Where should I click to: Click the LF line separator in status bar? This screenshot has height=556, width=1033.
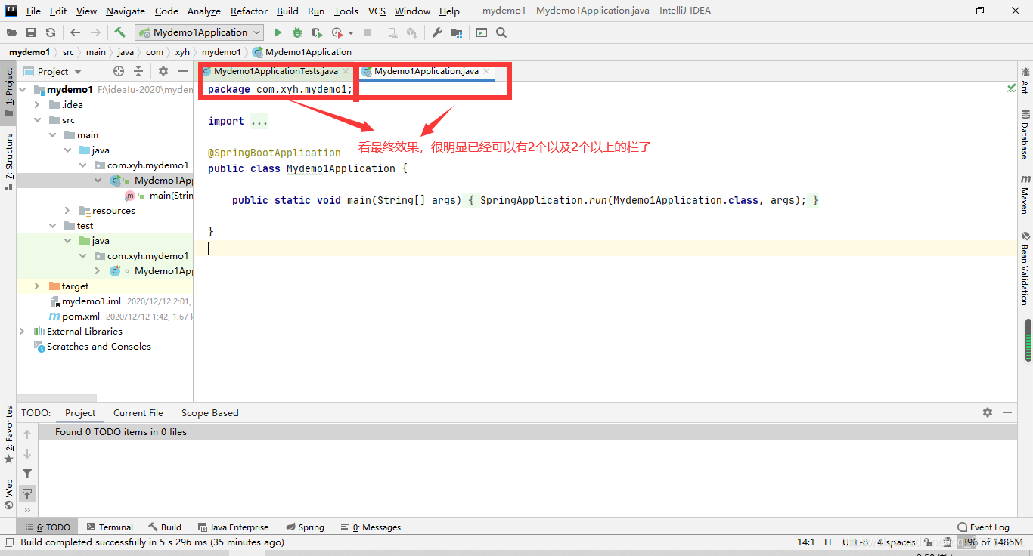[829, 542]
